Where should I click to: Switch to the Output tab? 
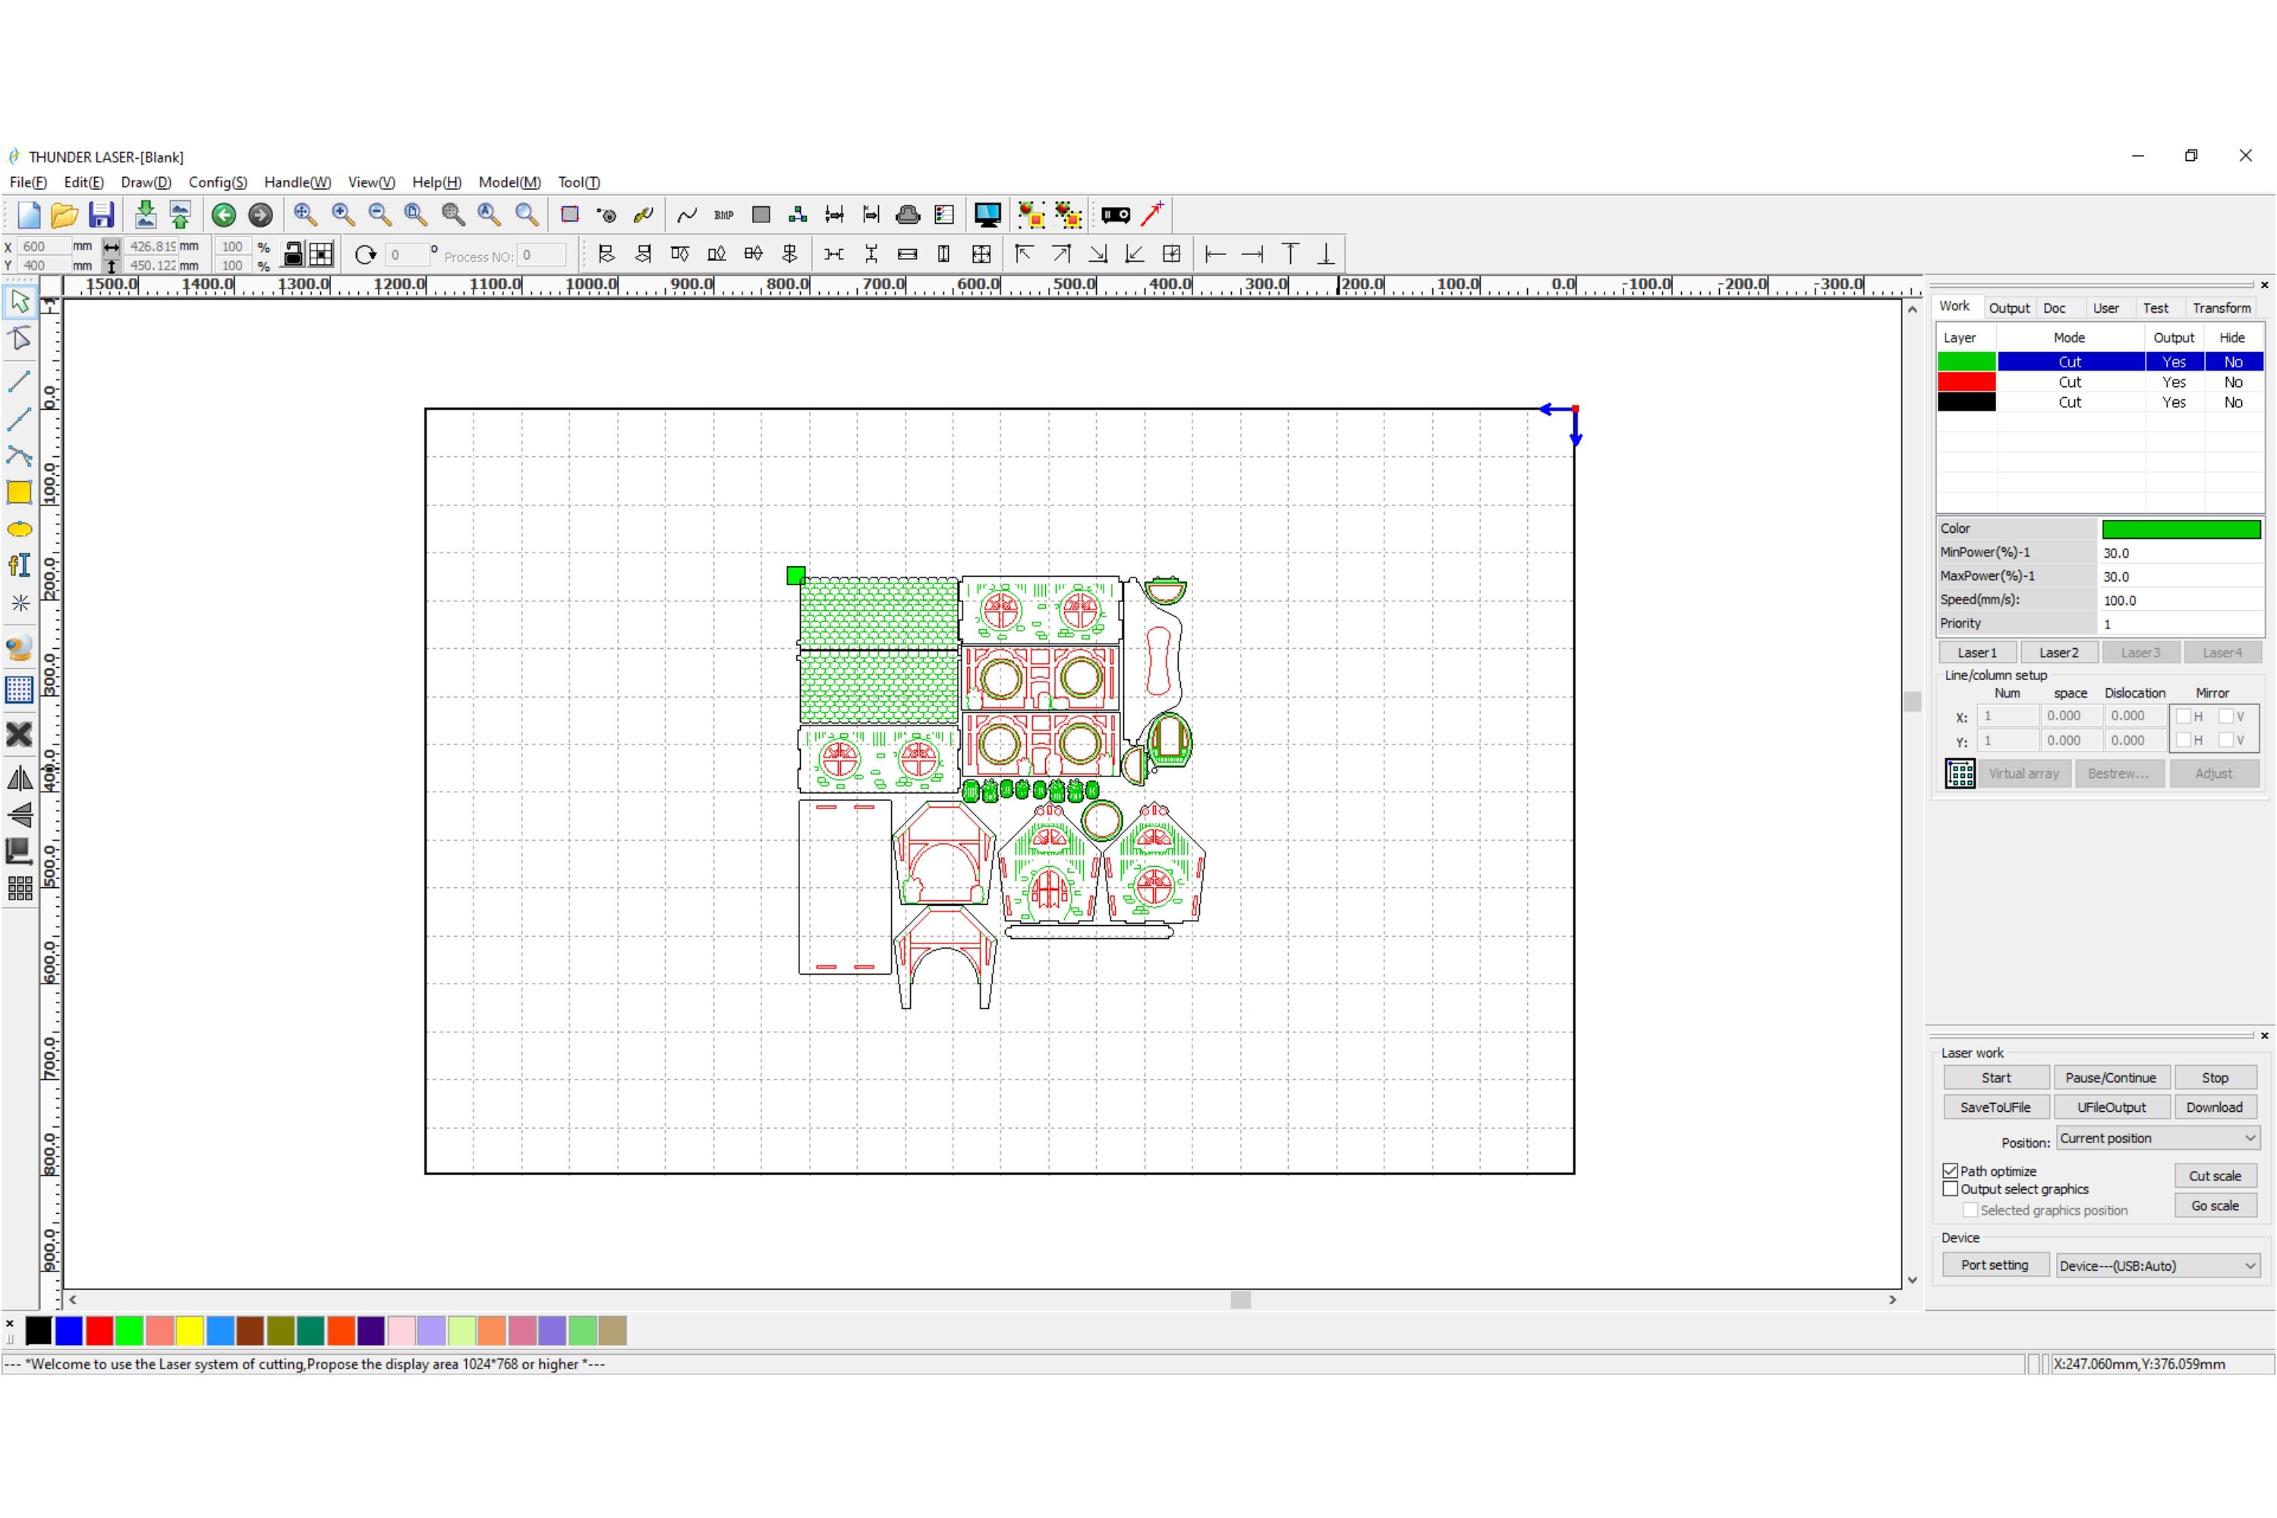[2009, 308]
